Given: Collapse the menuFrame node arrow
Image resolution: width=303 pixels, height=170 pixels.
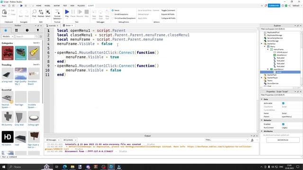Looking at the screenshot, I should 268,49.
